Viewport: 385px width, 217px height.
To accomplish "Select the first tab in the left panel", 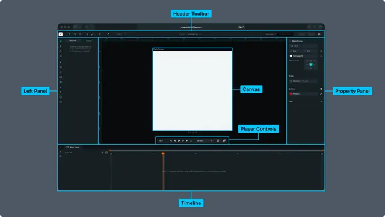I will coord(73,40).
